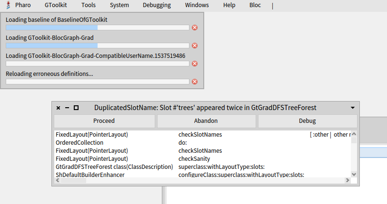Cancel the Reloading erroneous definitions job
This screenshot has height=204, width=387.
pos(195,82)
